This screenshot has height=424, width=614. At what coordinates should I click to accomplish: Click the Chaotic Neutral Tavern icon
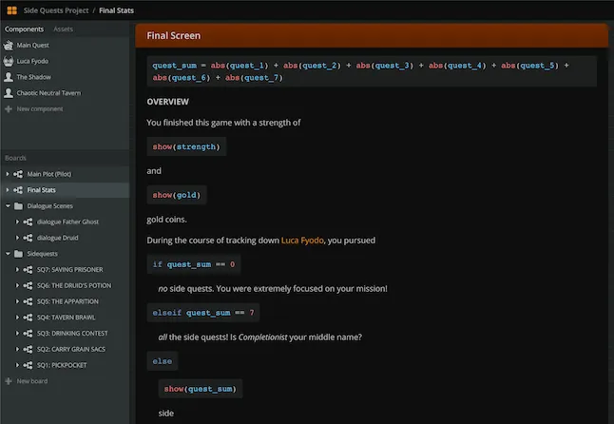9,93
